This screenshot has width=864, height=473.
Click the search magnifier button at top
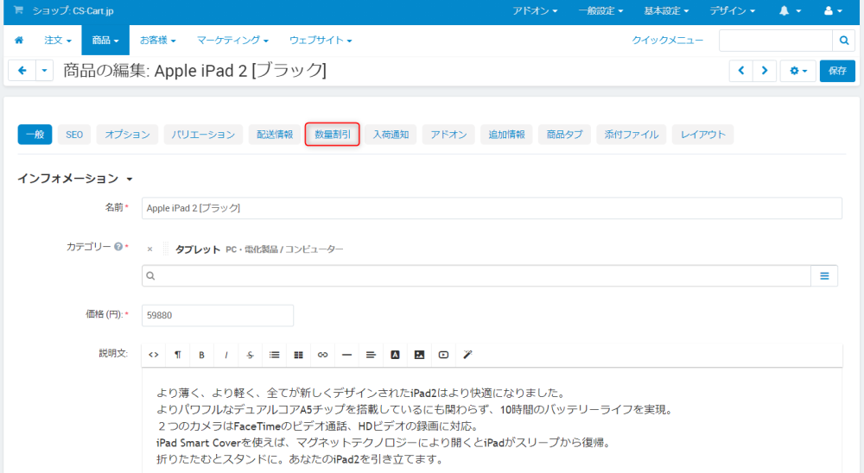pos(843,41)
